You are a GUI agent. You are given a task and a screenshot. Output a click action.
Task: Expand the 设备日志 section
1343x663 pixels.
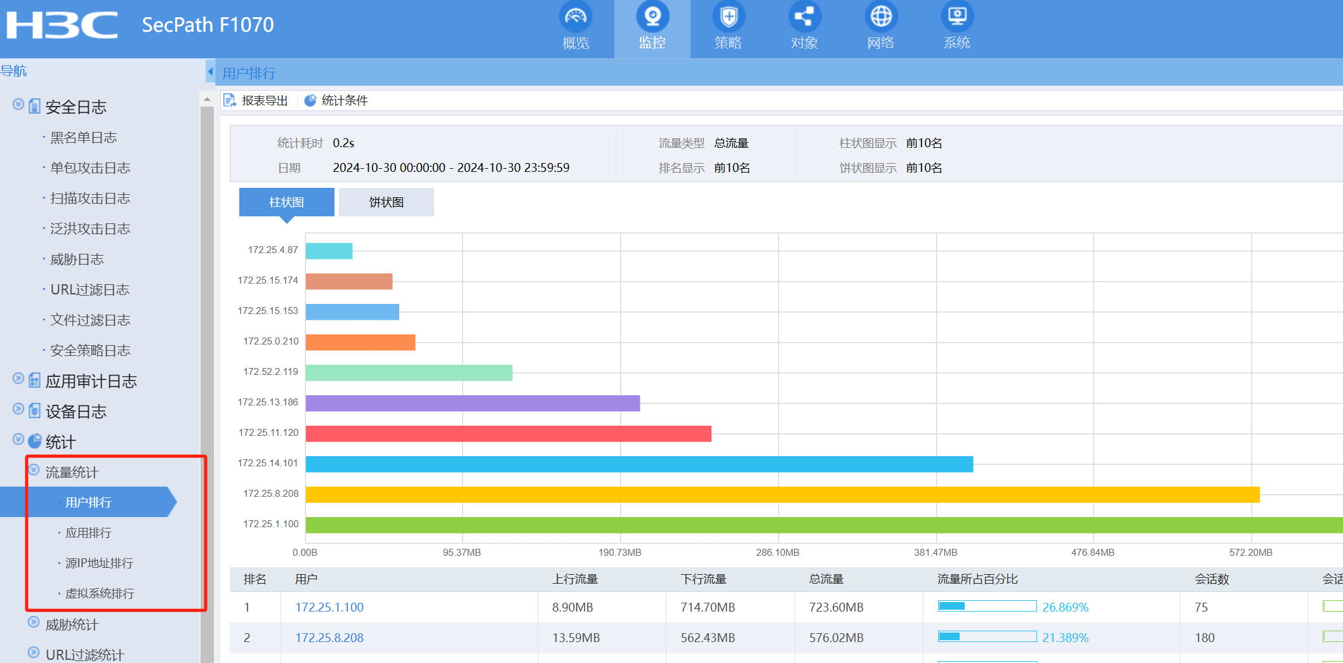pos(18,409)
